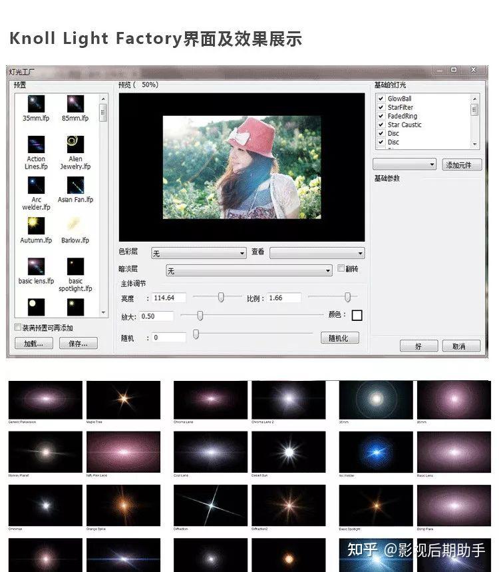This screenshot has width=499, height=572.
Task: Click the 加载... button
Action: pos(34,344)
